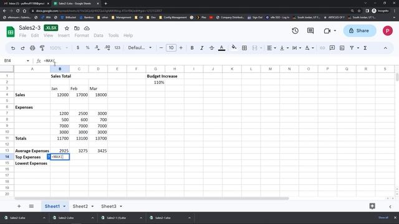Open the File menu
Screen dimensions: 399x224
(22, 35)
